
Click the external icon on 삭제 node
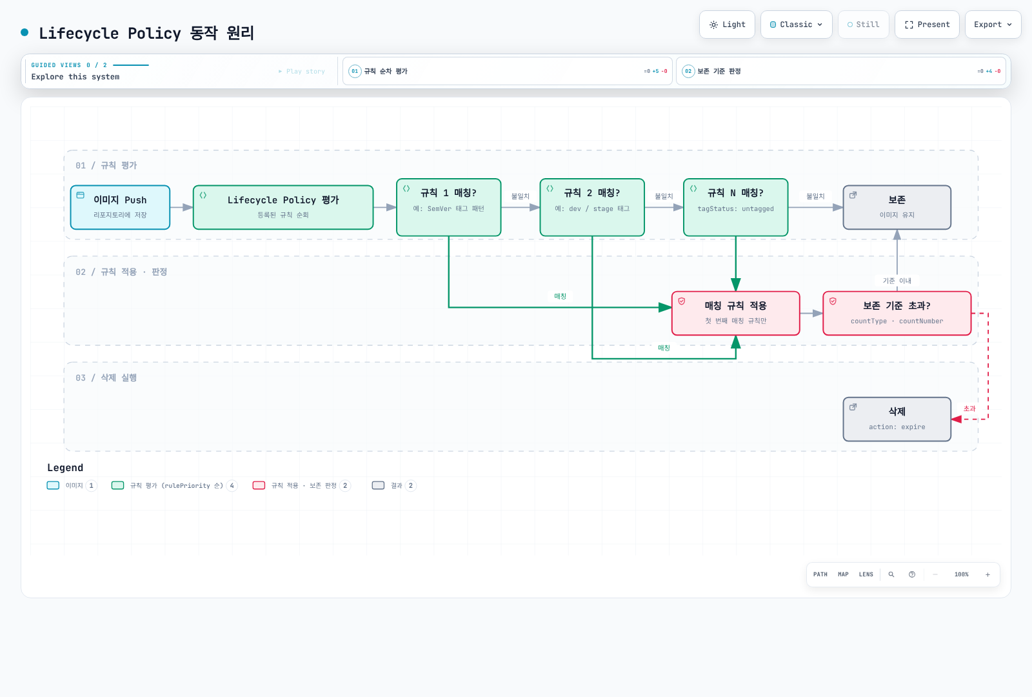pos(853,407)
